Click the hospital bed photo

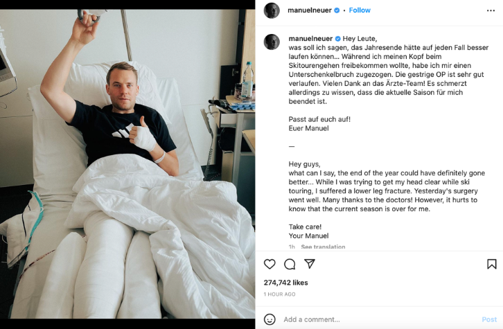[127, 163]
